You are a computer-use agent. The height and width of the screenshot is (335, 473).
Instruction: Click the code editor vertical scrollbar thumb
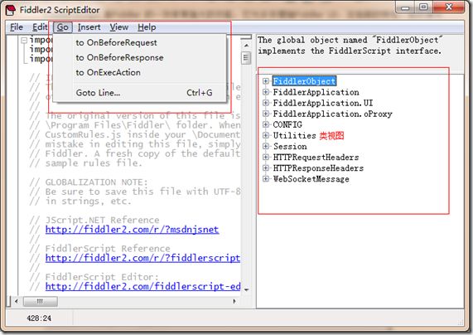click(247, 58)
